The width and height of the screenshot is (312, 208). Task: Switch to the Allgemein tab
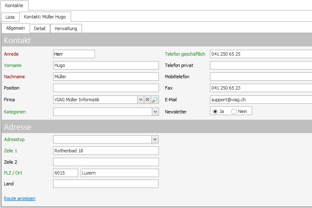point(15,28)
